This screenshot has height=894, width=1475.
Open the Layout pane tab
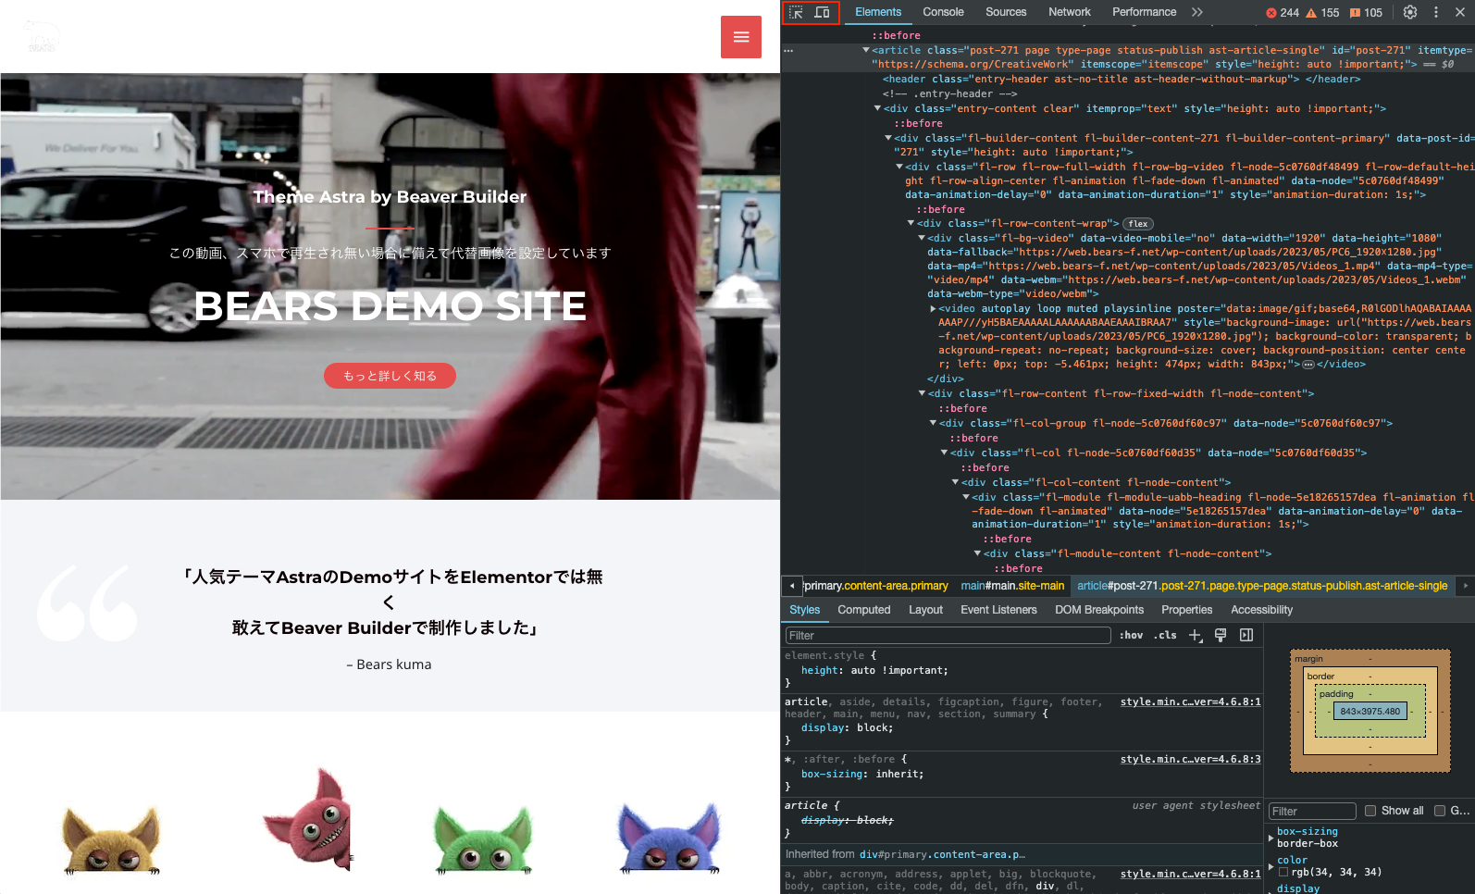tap(925, 610)
